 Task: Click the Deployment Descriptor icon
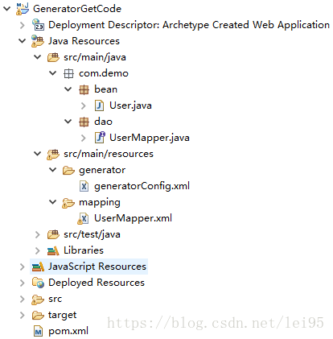tap(38, 25)
